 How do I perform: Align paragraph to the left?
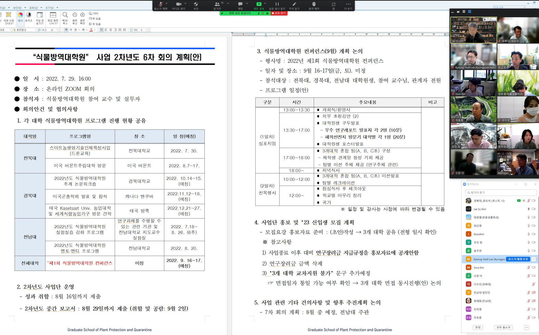[106, 30]
